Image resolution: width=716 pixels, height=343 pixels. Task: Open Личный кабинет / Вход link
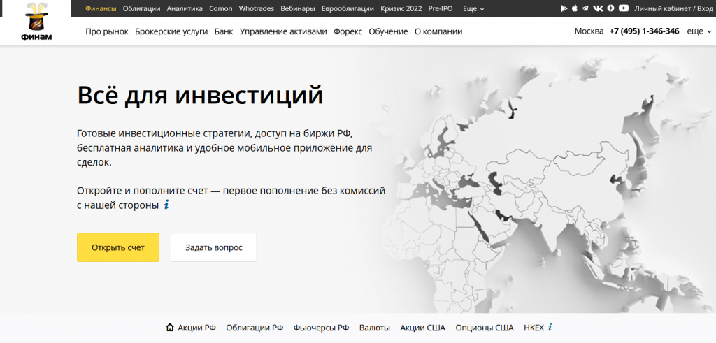pyautogui.click(x=673, y=9)
